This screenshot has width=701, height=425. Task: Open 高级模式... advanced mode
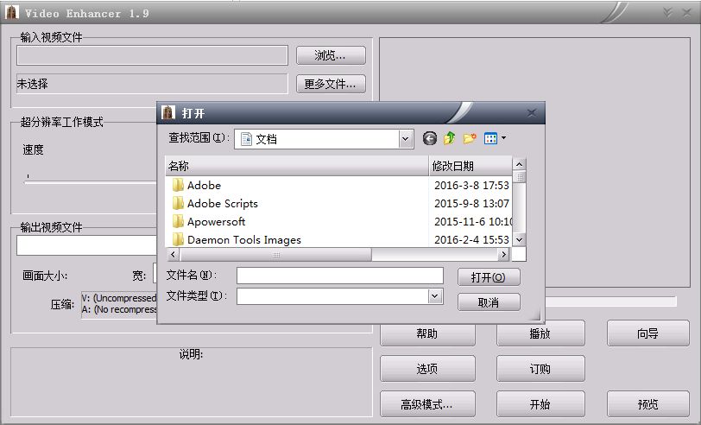tap(427, 404)
